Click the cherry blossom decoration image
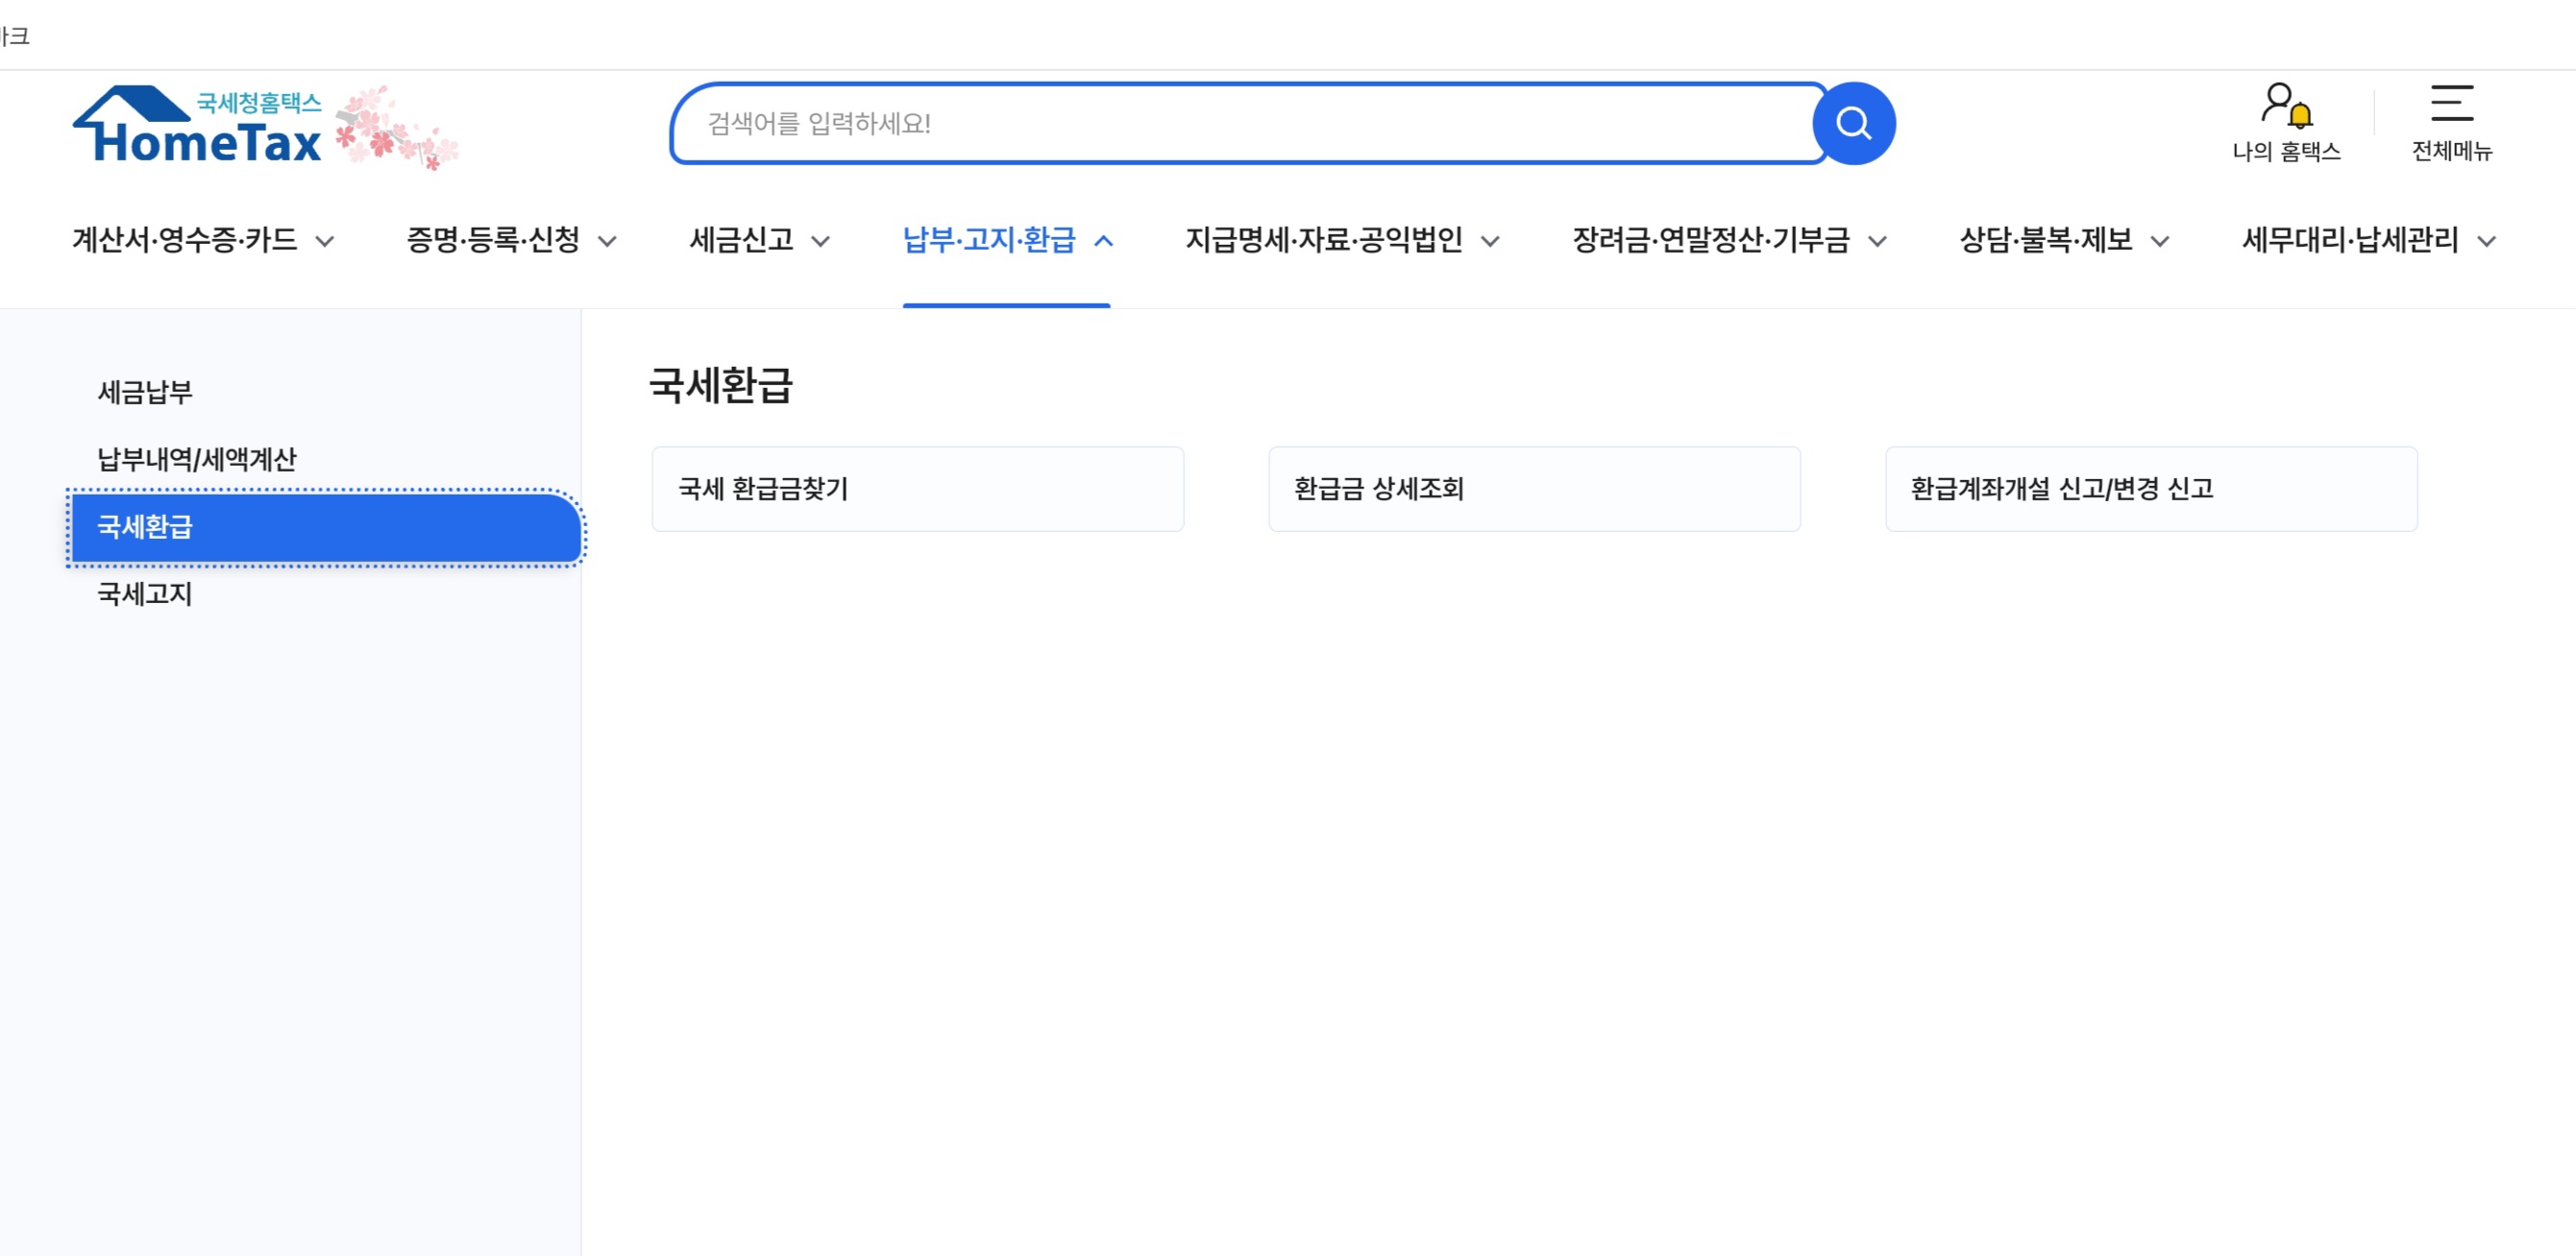This screenshot has width=2576, height=1256. [x=397, y=128]
